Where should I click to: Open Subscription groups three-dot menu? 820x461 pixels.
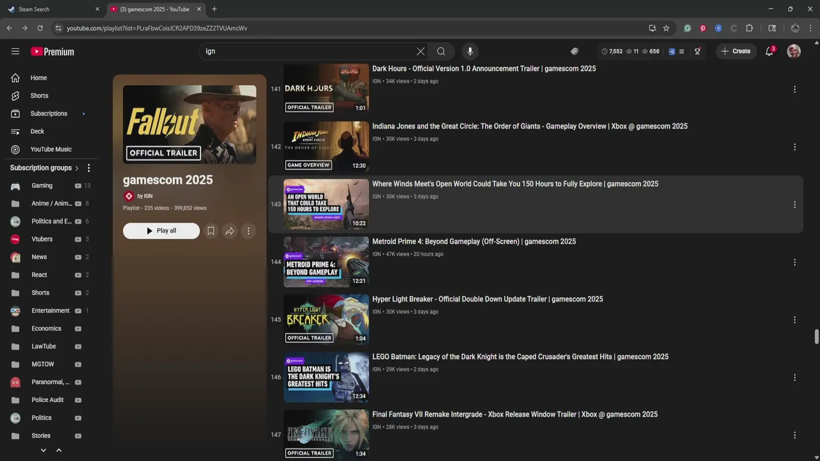click(x=88, y=168)
